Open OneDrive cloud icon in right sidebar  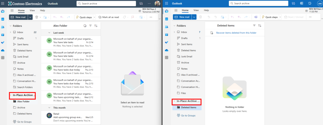167,50
